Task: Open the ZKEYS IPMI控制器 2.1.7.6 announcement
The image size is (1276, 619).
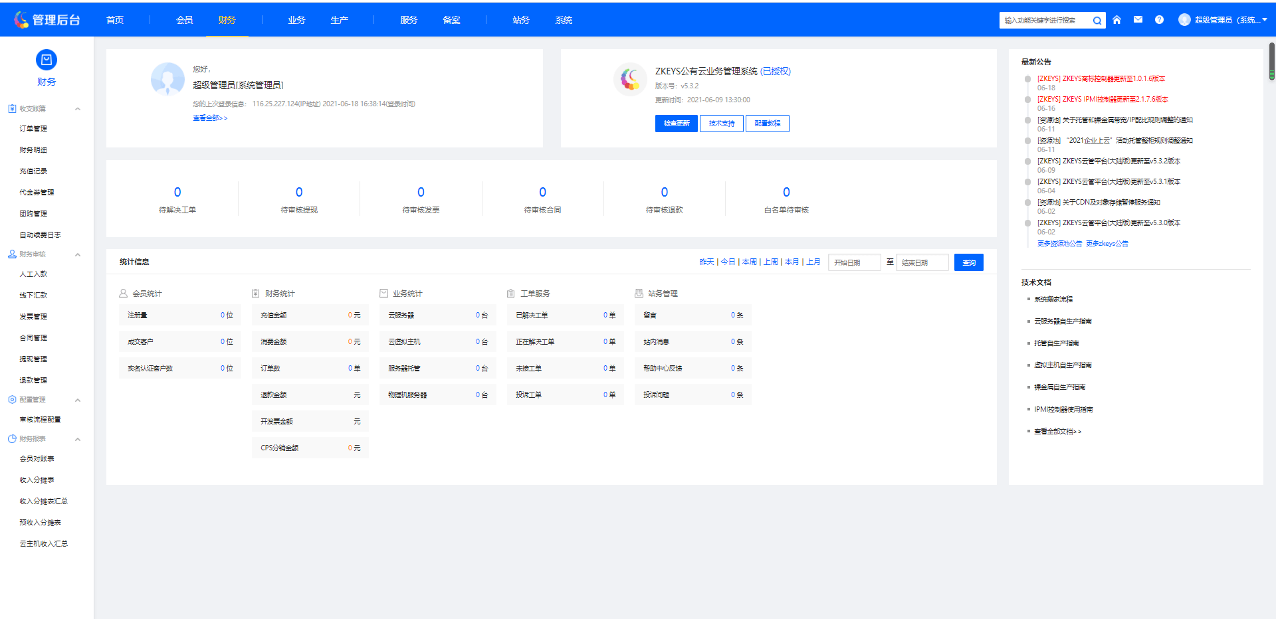Action: click(x=1103, y=100)
